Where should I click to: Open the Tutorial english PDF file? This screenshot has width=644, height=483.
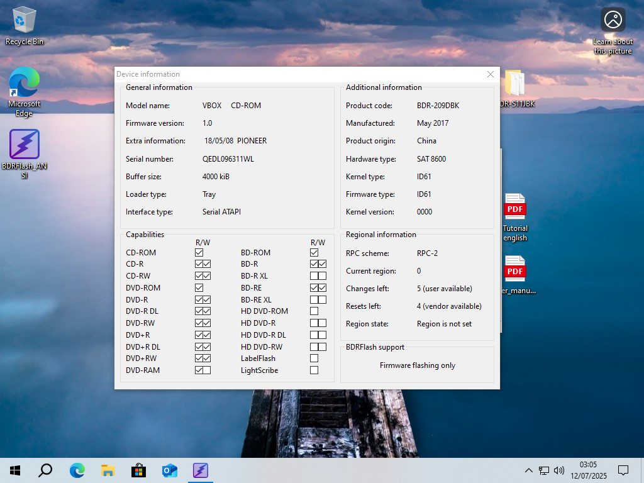coord(515,217)
